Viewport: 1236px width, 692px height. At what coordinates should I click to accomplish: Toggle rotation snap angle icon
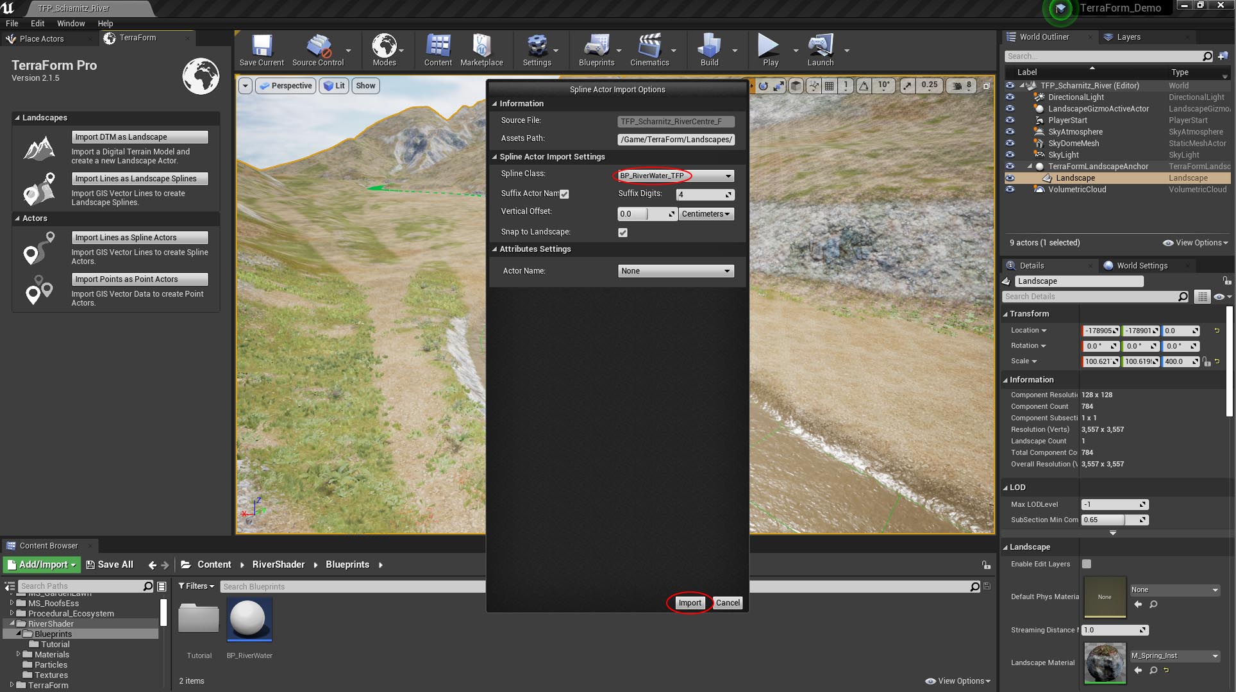tap(864, 86)
